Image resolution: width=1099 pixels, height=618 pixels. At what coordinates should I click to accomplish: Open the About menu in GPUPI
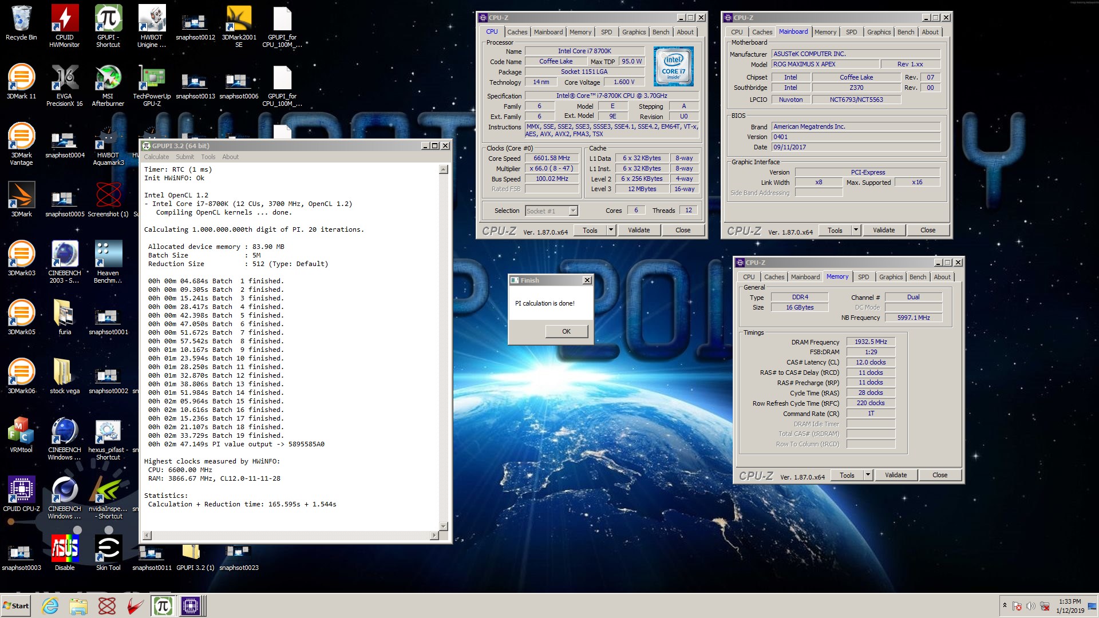231,157
